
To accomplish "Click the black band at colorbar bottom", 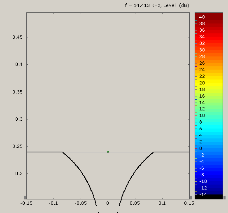I will click(209, 197).
